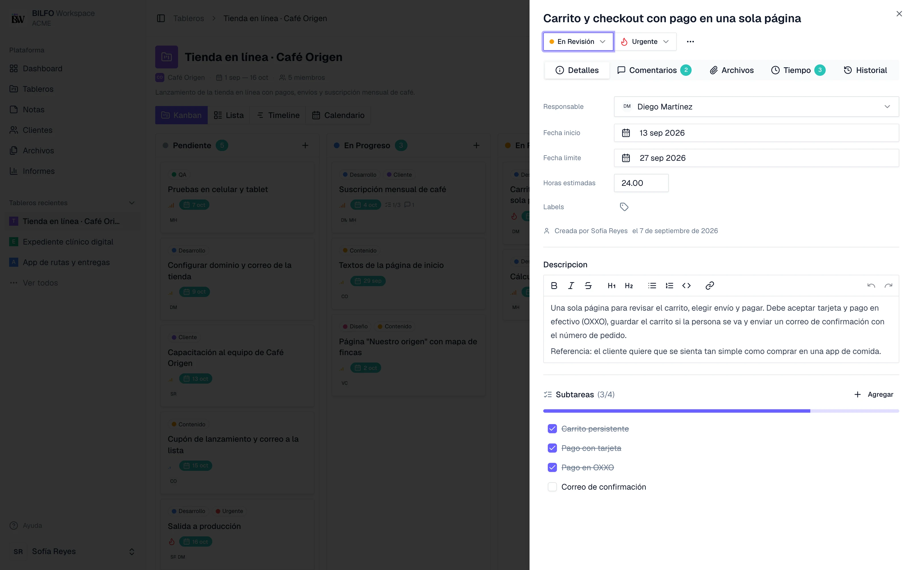The image size is (913, 570).
Task: Apply strikethrough in the description editor
Action: (x=588, y=285)
